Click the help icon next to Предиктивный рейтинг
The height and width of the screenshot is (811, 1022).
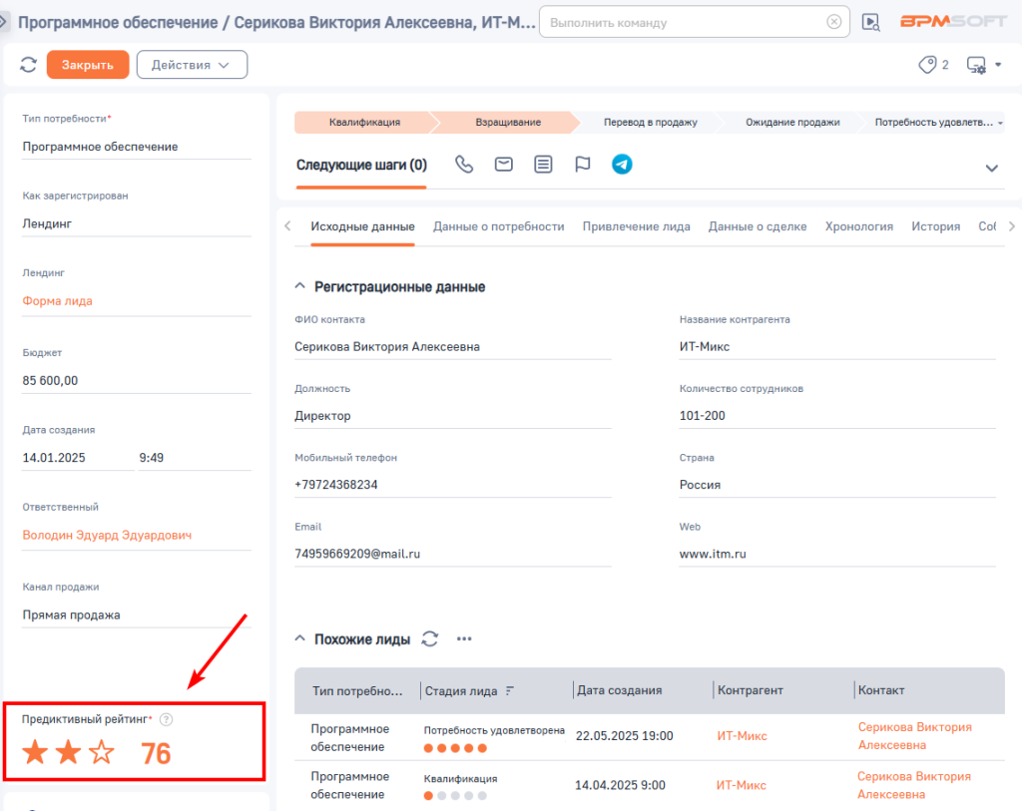point(167,719)
